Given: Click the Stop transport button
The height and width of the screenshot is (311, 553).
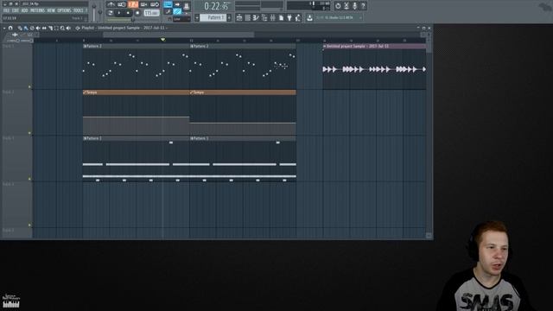Looking at the screenshot, I should [x=128, y=13].
